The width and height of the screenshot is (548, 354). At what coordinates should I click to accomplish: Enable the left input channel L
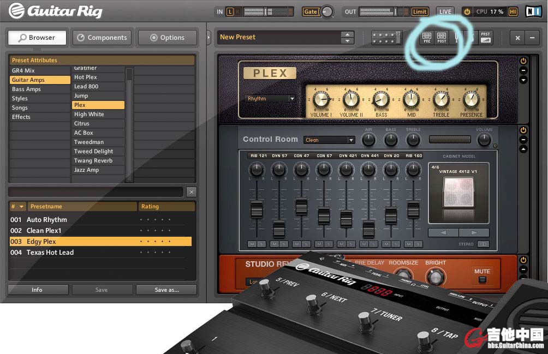pos(230,12)
